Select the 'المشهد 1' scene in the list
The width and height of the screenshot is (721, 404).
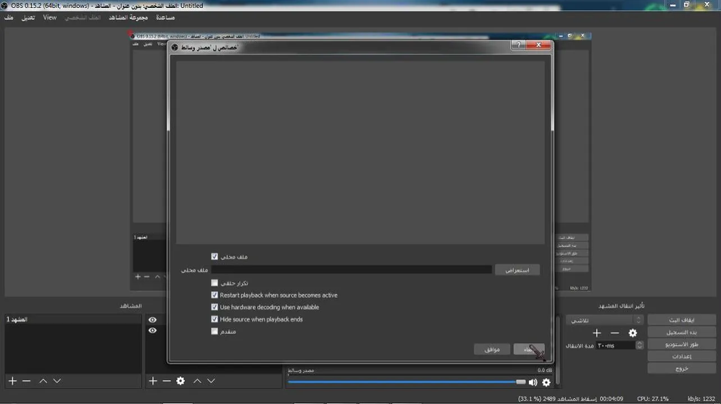pos(73,319)
